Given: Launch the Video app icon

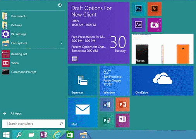Looking at the screenshot, I should 6,63.
